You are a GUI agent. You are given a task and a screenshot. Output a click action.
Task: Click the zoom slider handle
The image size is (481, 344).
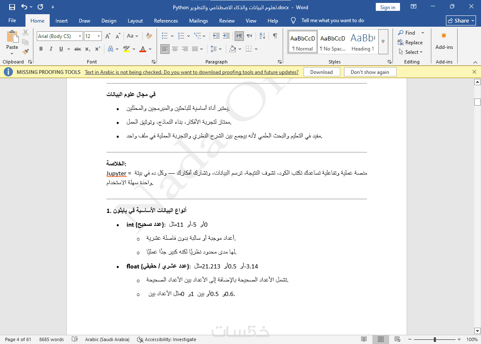click(435, 339)
